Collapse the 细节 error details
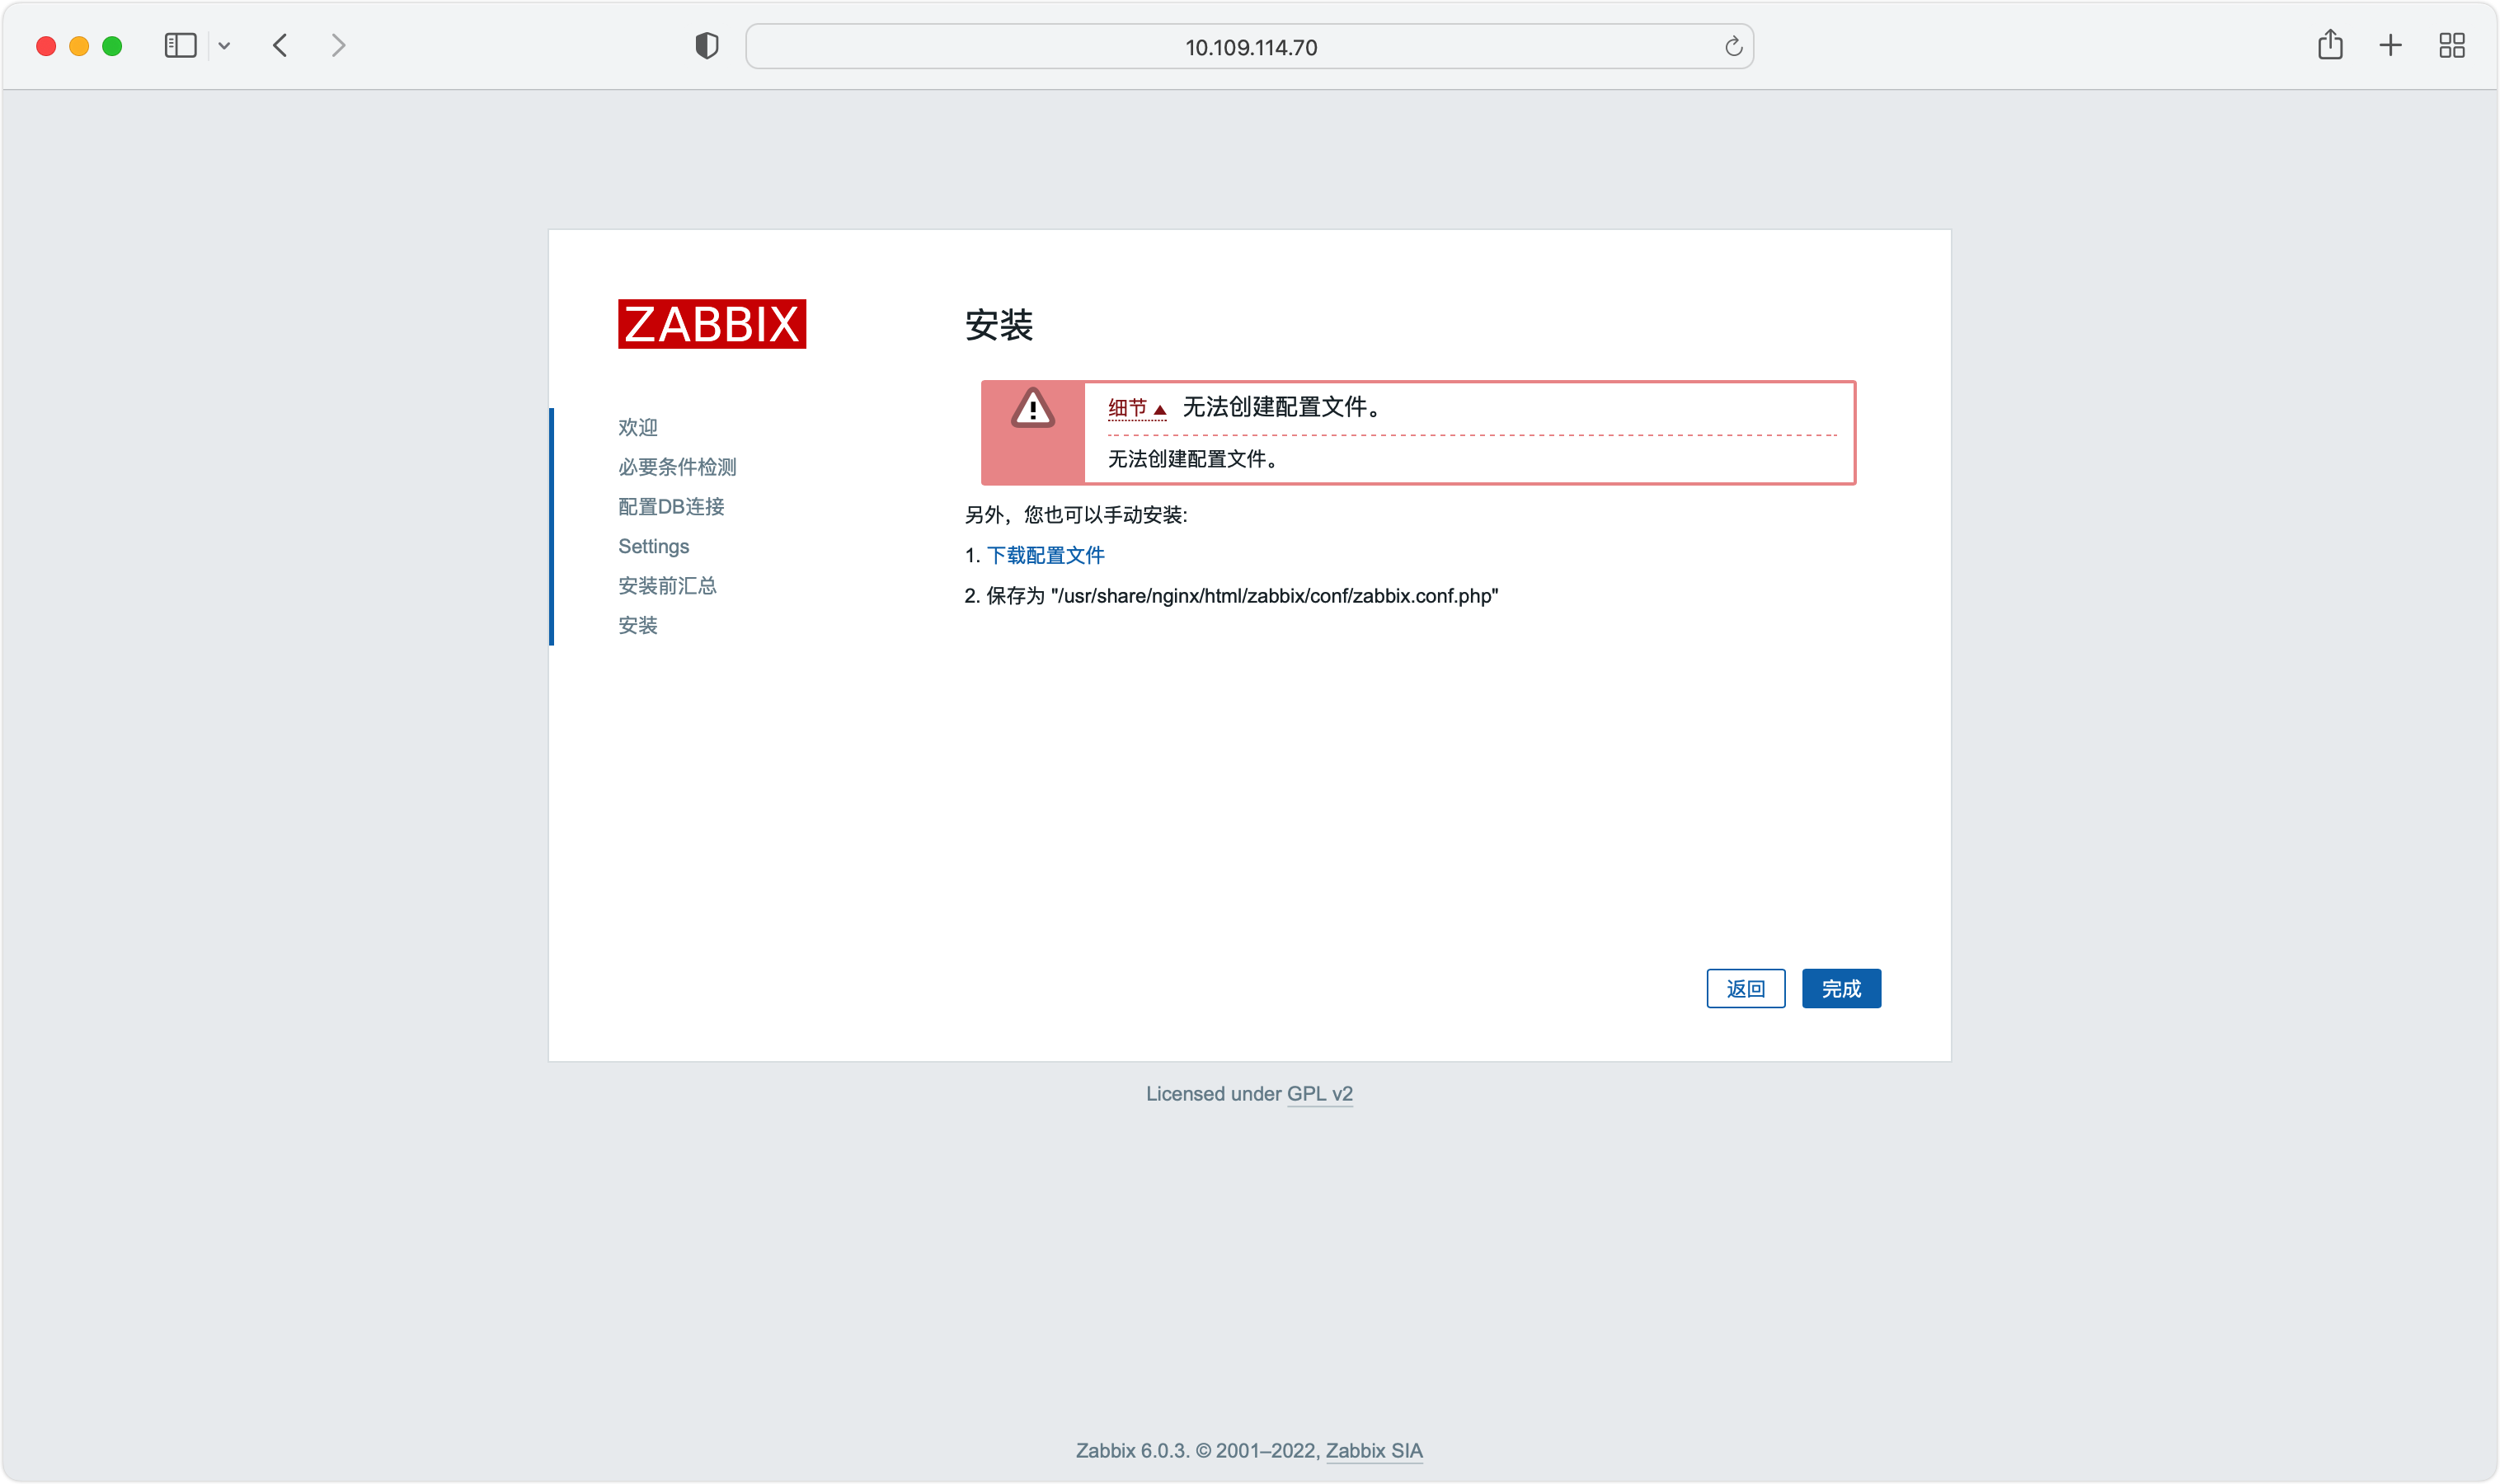 pyautogui.click(x=1137, y=408)
